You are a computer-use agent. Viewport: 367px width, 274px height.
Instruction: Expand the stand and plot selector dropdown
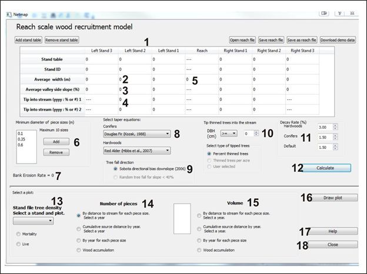[x=34, y=220]
